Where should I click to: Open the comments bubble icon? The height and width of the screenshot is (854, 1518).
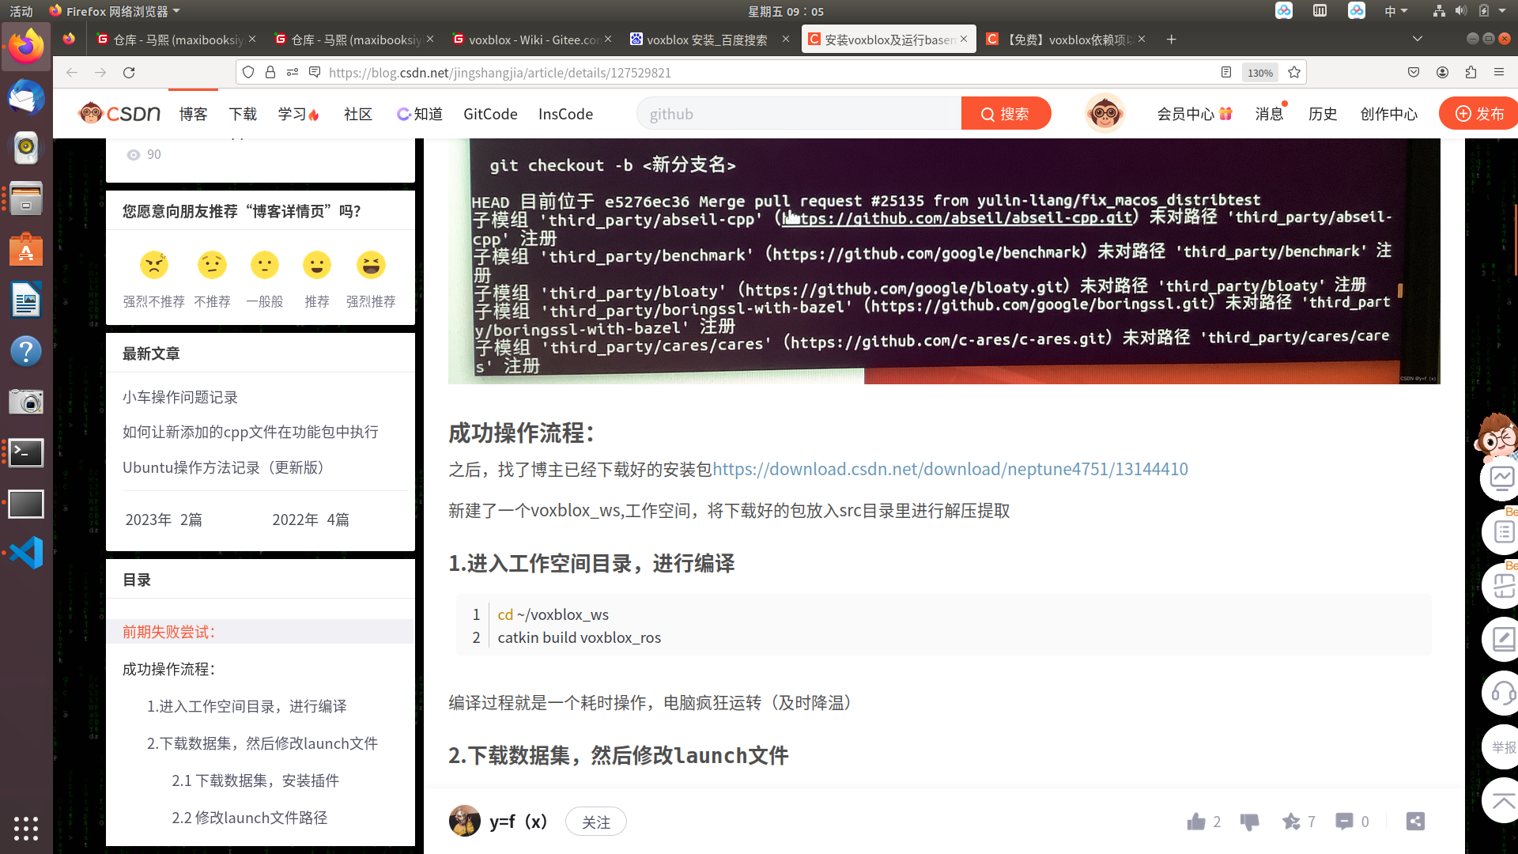click(1343, 822)
